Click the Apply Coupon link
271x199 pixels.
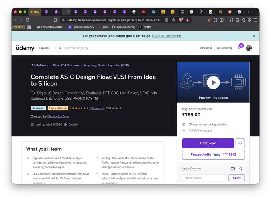point(191,169)
